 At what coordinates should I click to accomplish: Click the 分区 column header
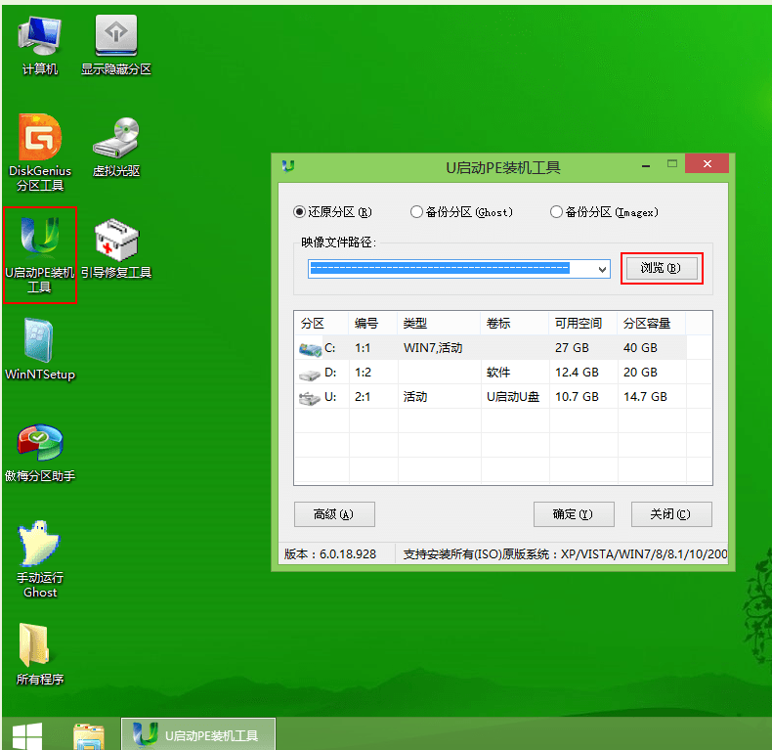tap(321, 324)
